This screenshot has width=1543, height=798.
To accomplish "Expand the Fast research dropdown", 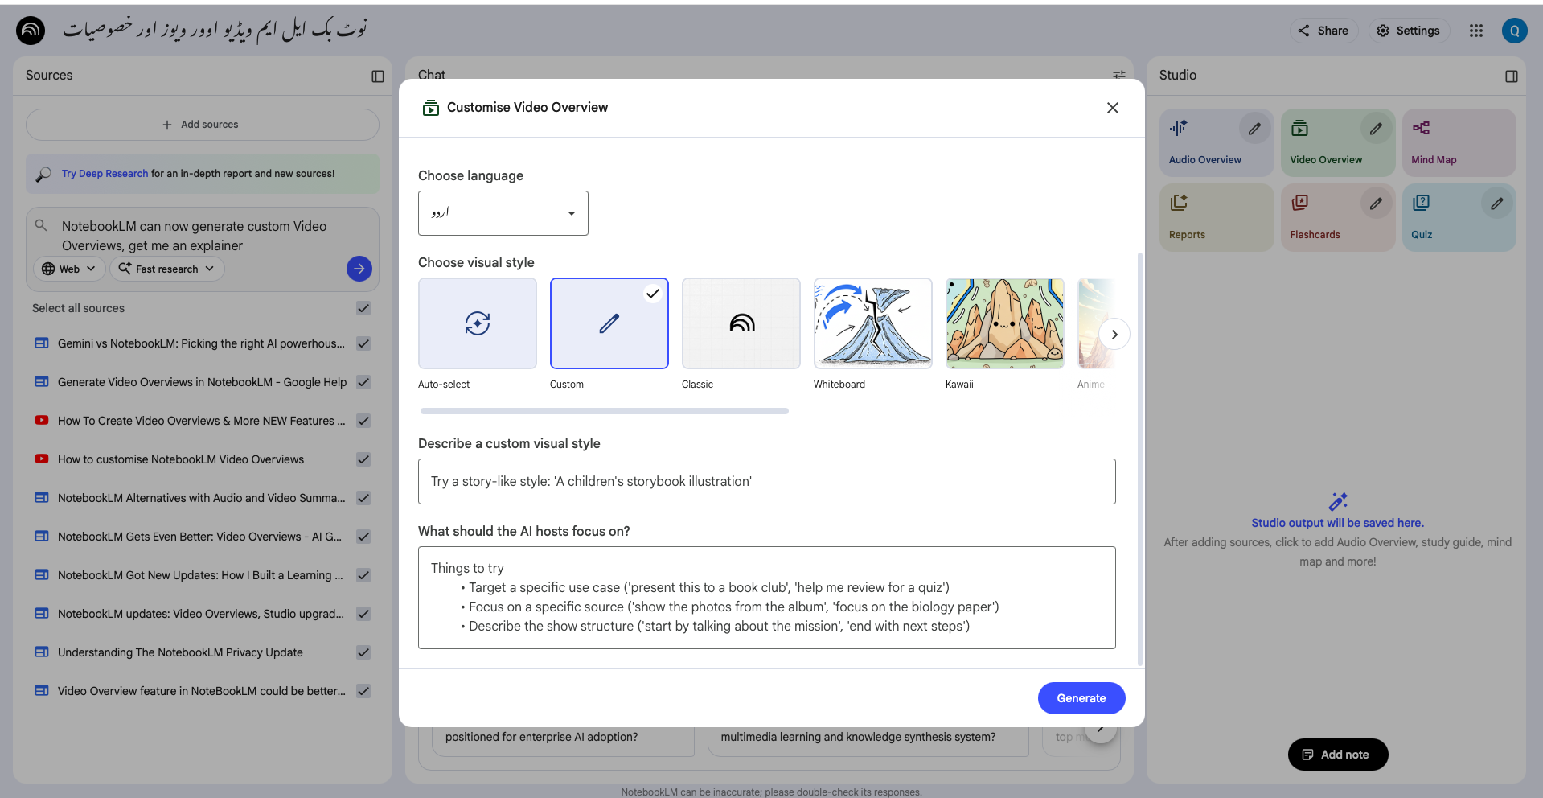I will click(x=166, y=269).
